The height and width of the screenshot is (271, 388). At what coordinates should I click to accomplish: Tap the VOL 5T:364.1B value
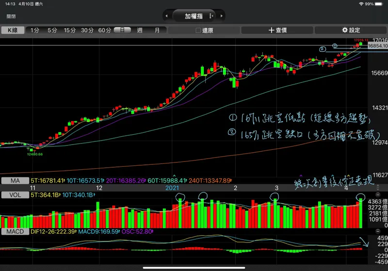45,195
